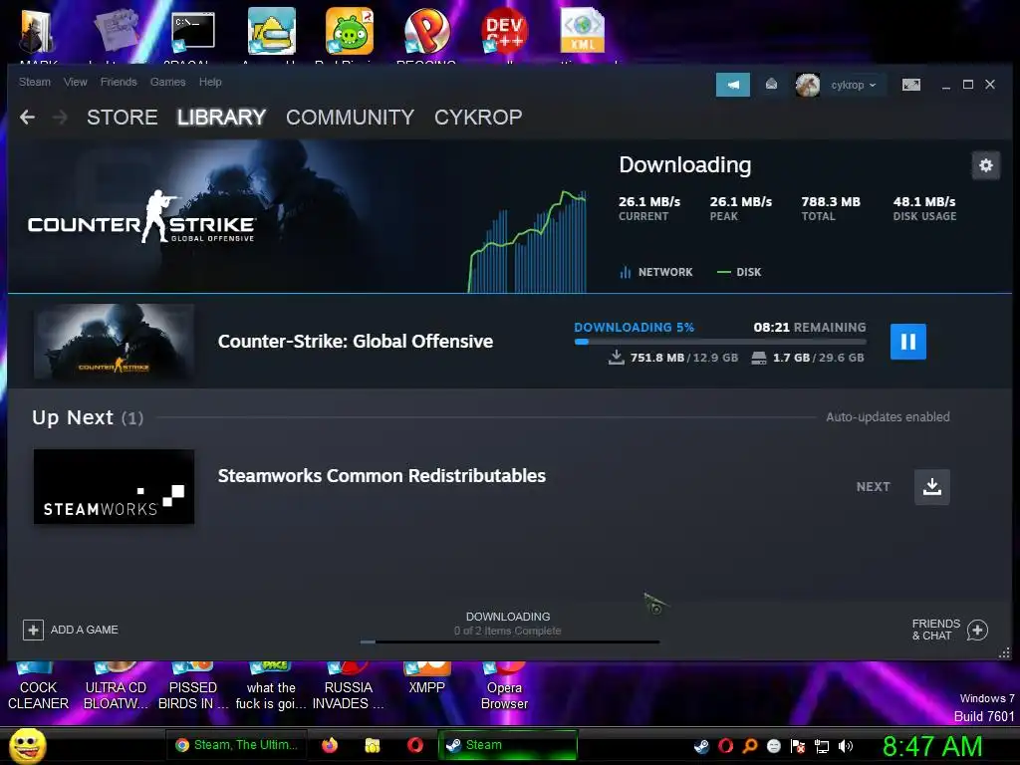Screen dimensions: 1020x765
Task: Open the View menu
Action: tap(76, 82)
